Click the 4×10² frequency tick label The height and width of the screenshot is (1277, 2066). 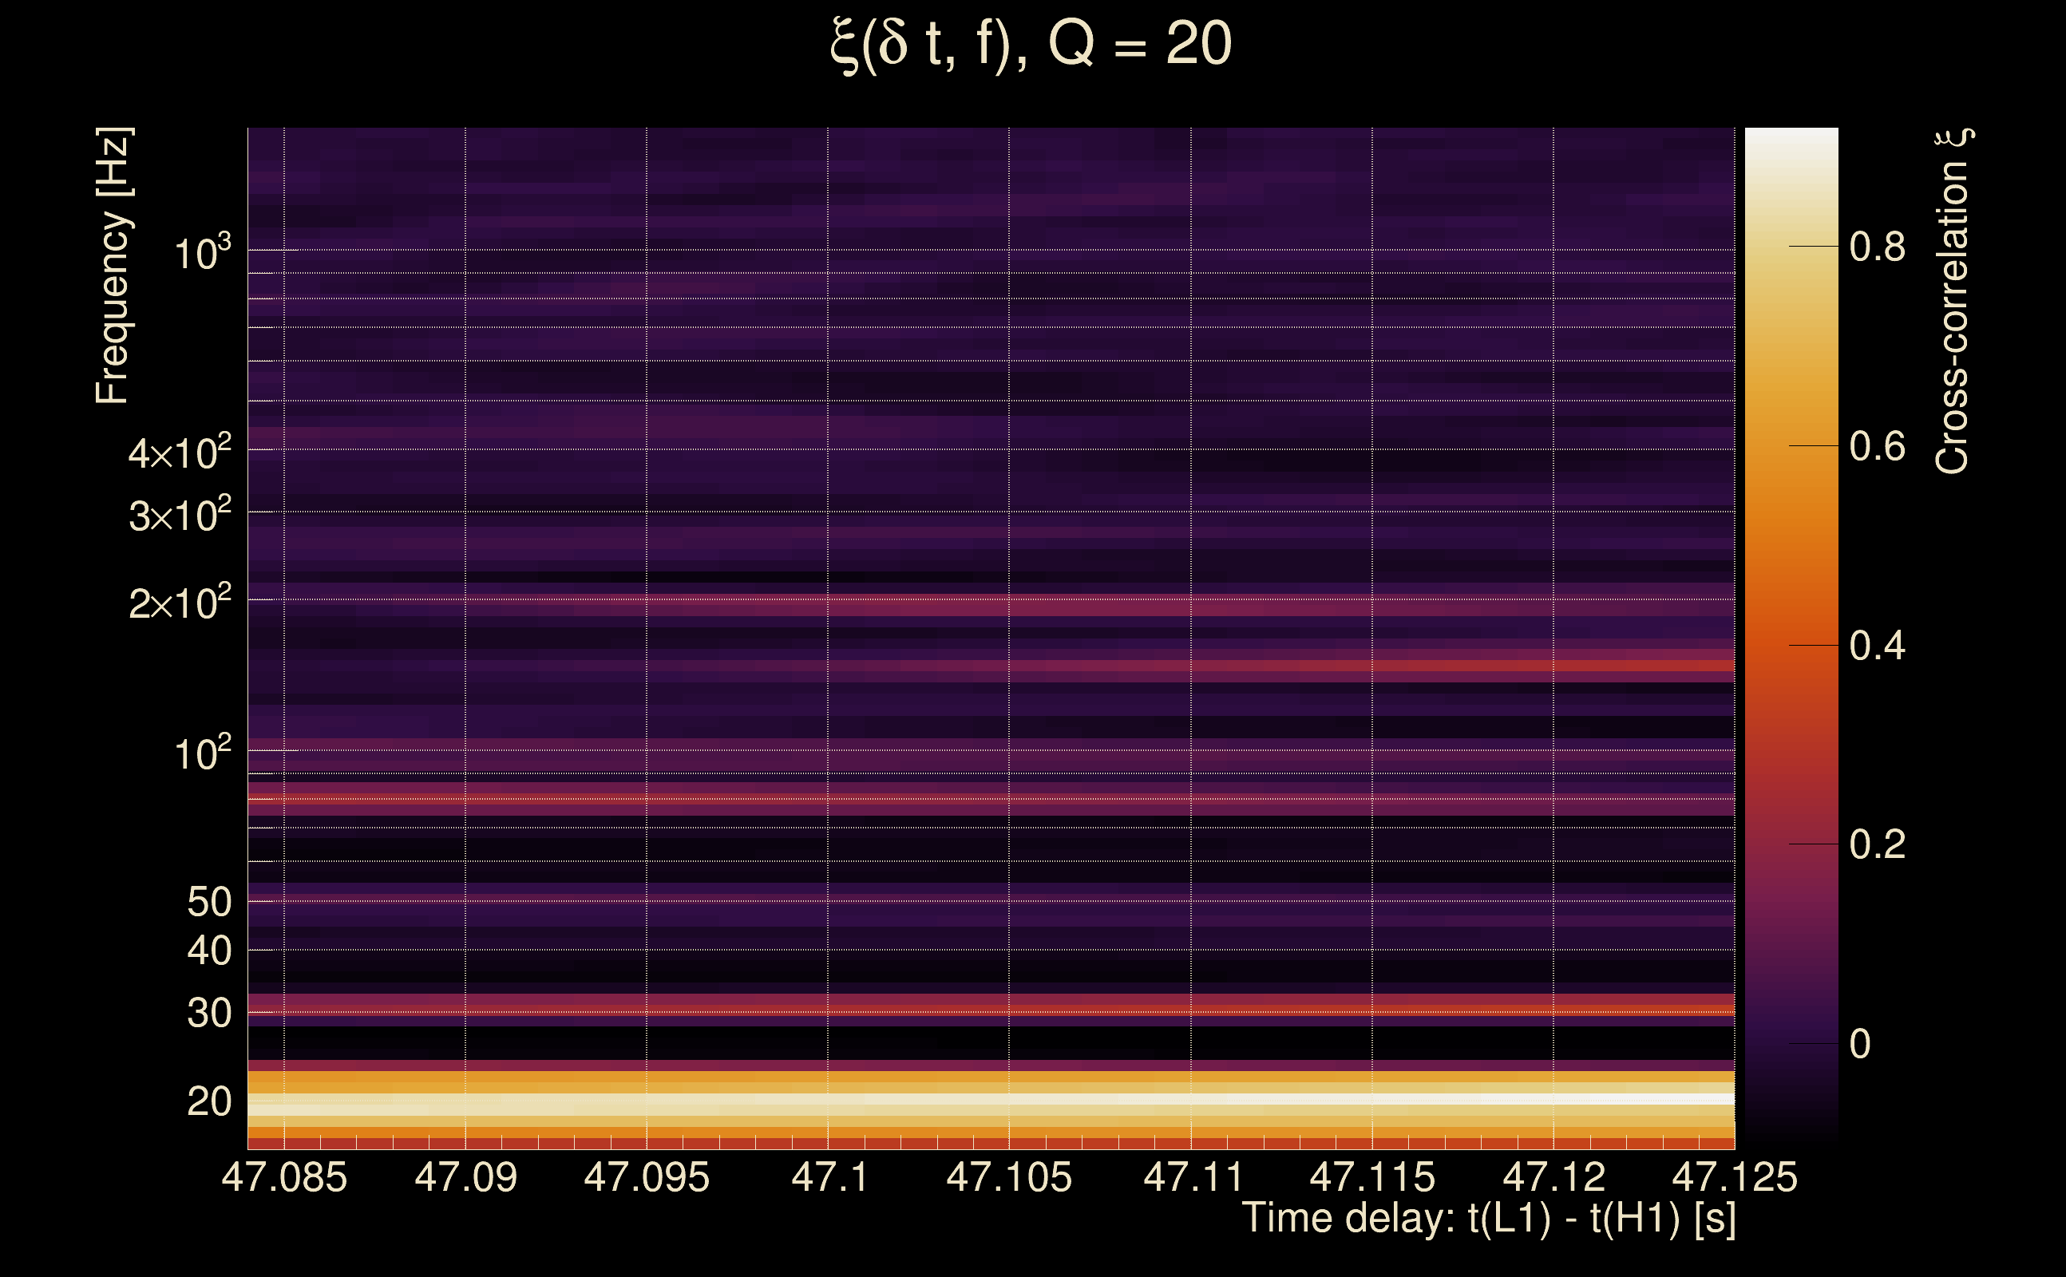pyautogui.click(x=179, y=453)
